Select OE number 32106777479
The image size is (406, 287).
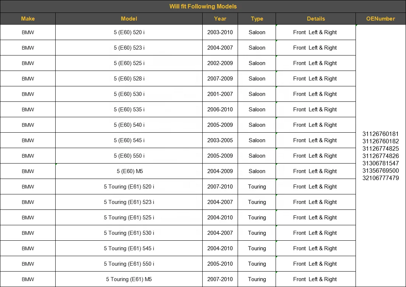point(380,178)
